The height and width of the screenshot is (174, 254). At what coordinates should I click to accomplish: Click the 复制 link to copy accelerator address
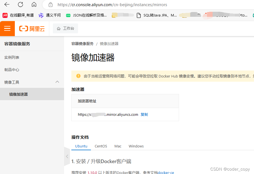(x=144, y=114)
